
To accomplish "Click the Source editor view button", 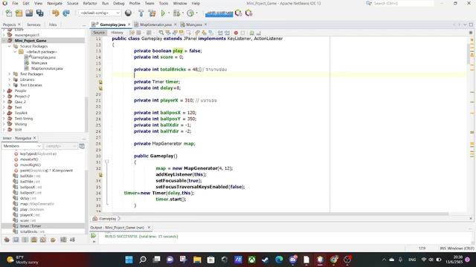I will click(99, 33).
